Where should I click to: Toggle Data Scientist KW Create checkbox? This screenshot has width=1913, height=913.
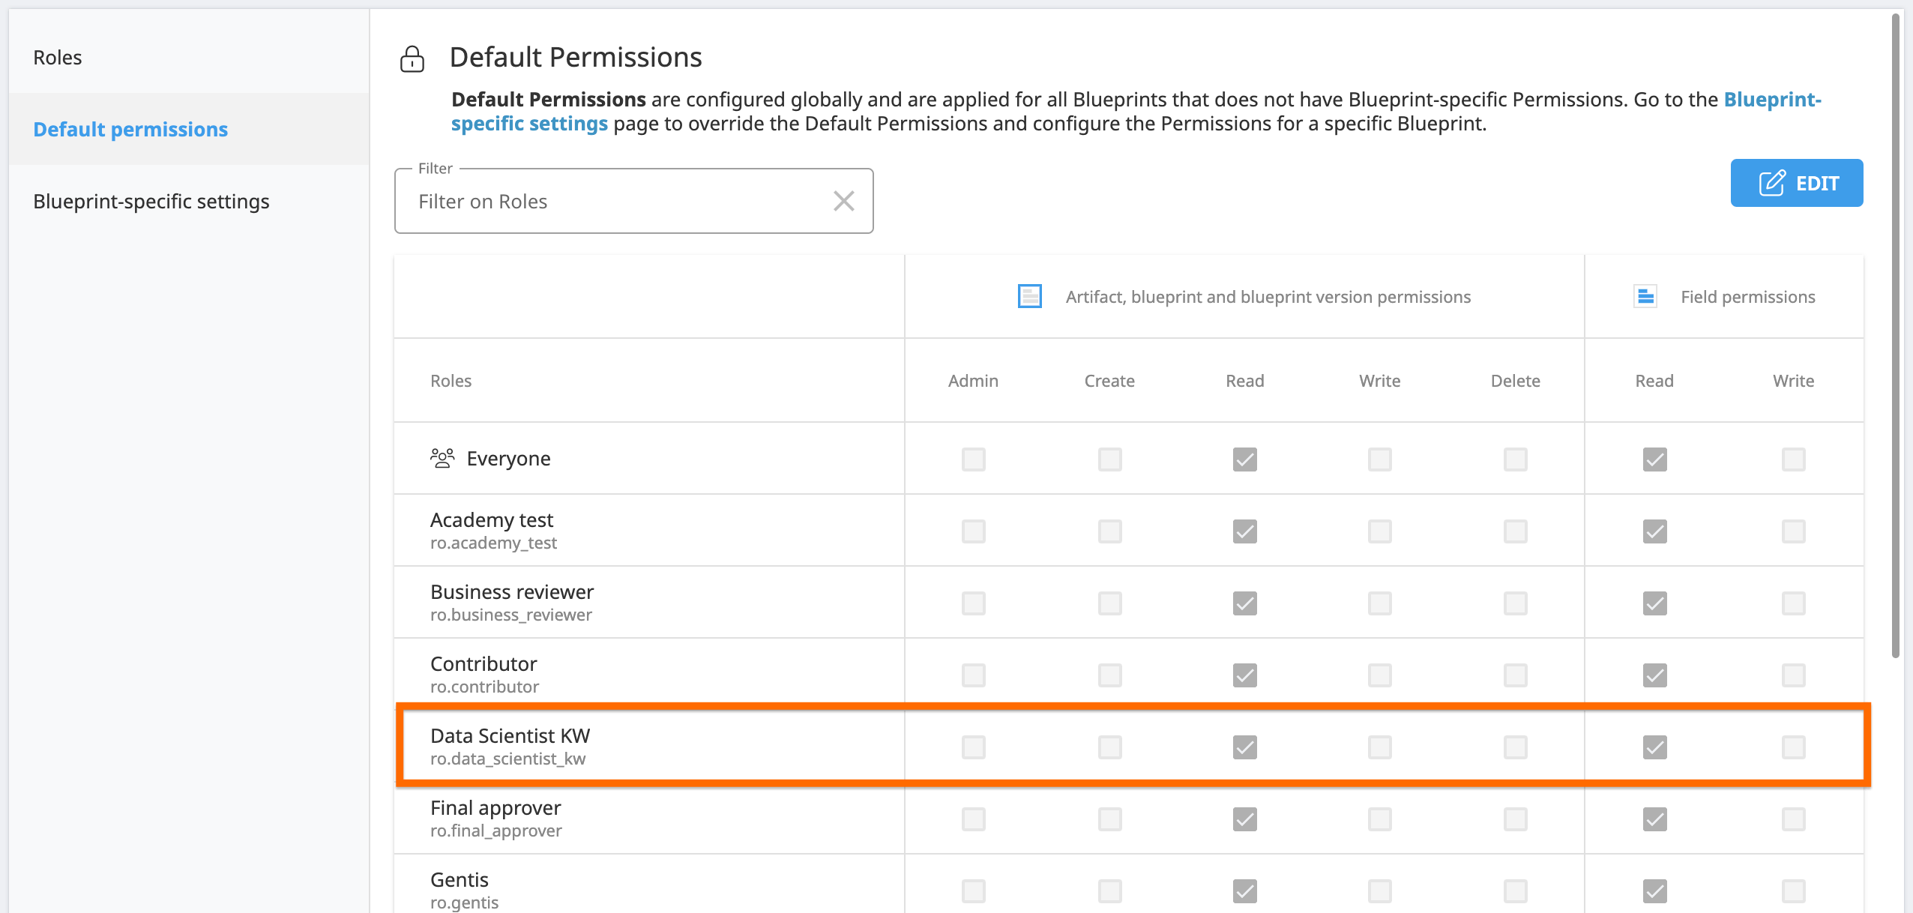[1110, 747]
